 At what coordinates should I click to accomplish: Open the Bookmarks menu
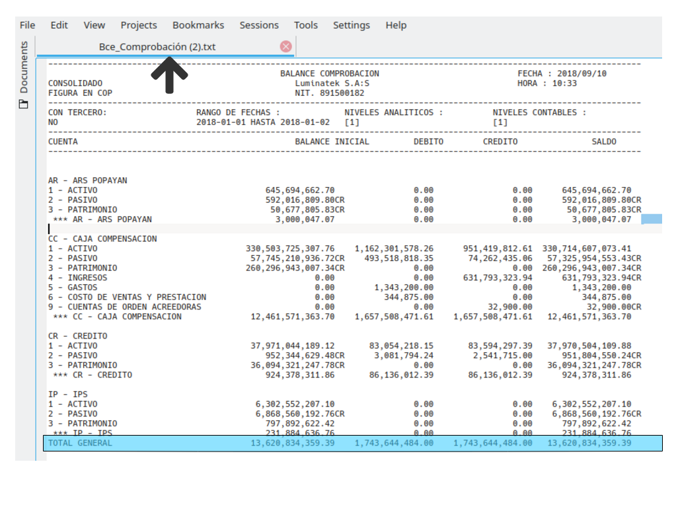(x=198, y=25)
